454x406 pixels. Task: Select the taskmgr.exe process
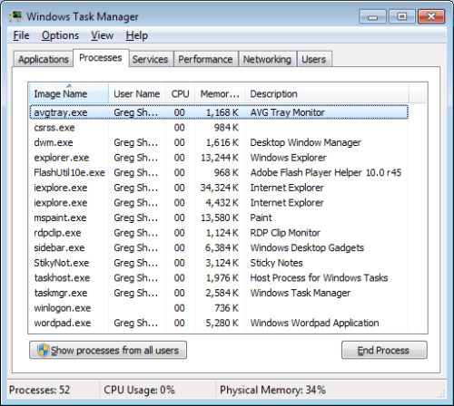click(x=219, y=293)
